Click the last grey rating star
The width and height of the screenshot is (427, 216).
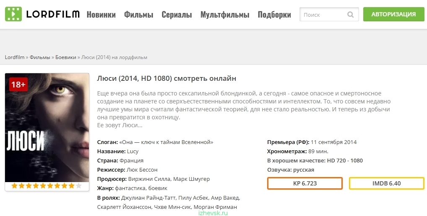(78, 186)
